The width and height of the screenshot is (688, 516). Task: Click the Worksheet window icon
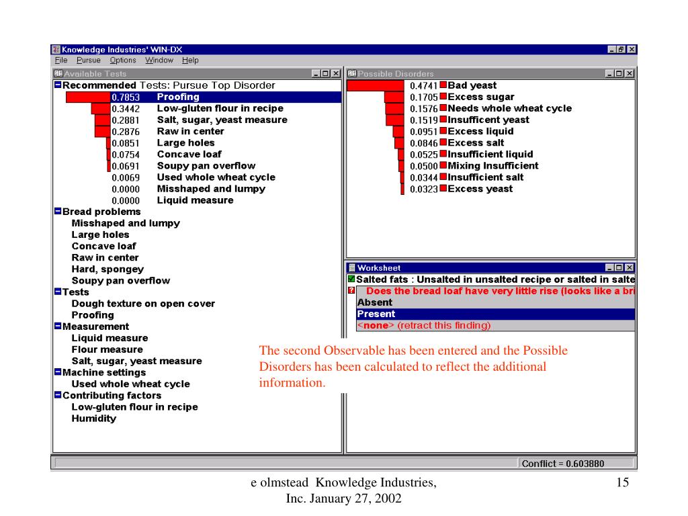[x=351, y=267]
